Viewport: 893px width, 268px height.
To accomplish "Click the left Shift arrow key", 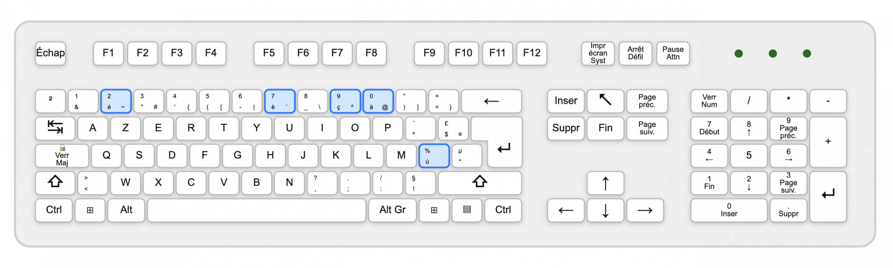I will click(55, 182).
